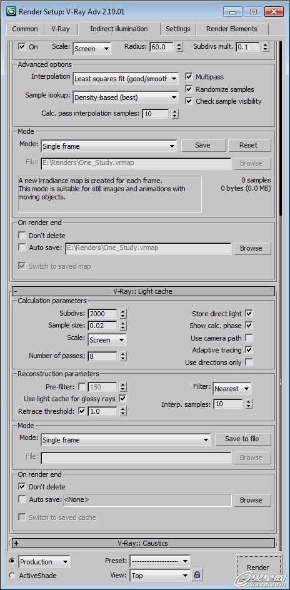Click the Retrace threshold 1.0 field
290x590 pixels.
[x=102, y=411]
